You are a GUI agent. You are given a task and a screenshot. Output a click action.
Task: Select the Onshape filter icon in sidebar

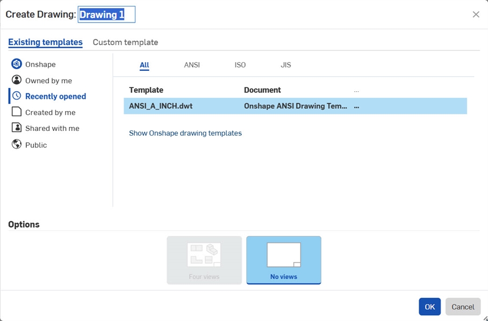tap(17, 63)
